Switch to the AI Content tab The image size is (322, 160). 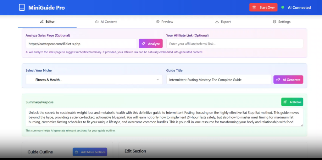pos(106,22)
